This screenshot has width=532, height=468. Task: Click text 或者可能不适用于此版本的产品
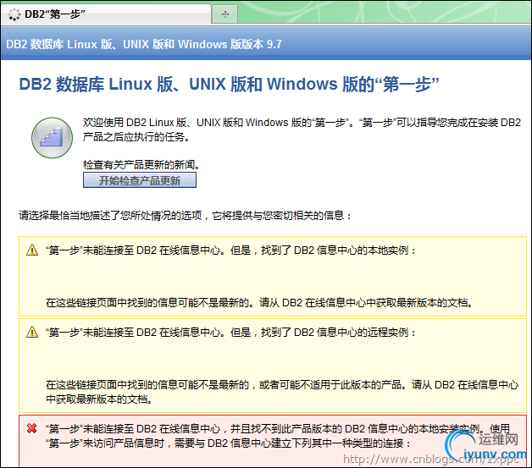(330, 384)
